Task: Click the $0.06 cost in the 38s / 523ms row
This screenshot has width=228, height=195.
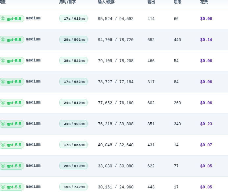Action: point(206,61)
